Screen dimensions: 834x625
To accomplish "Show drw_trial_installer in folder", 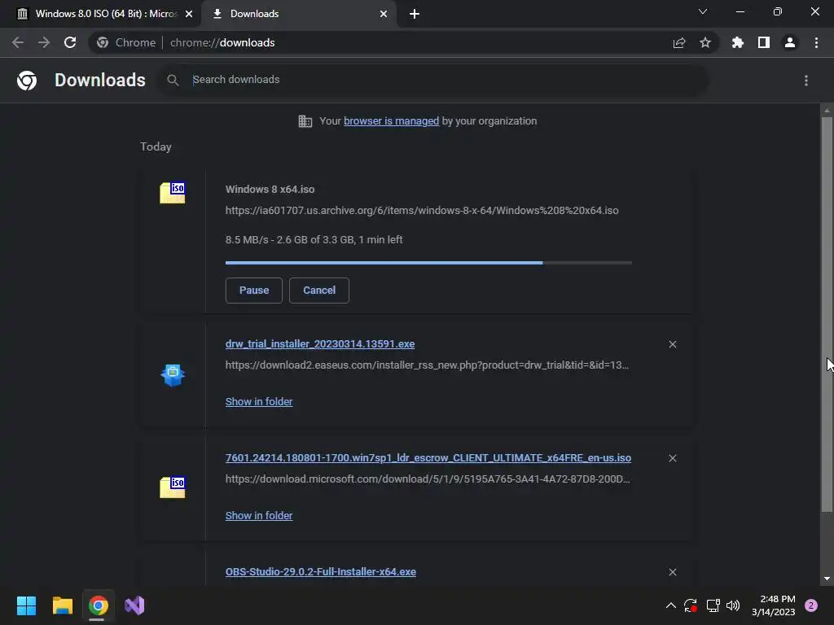I will 259,402.
